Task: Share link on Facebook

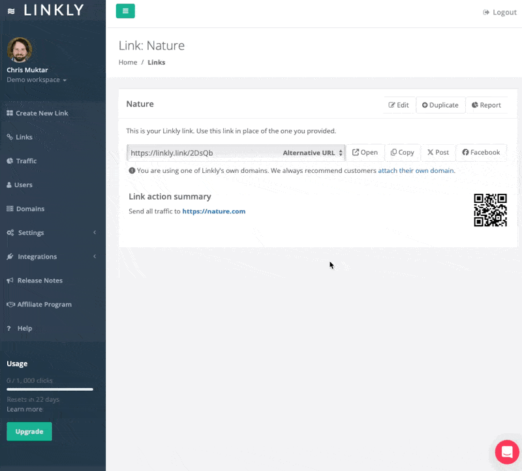Action: tap(481, 153)
